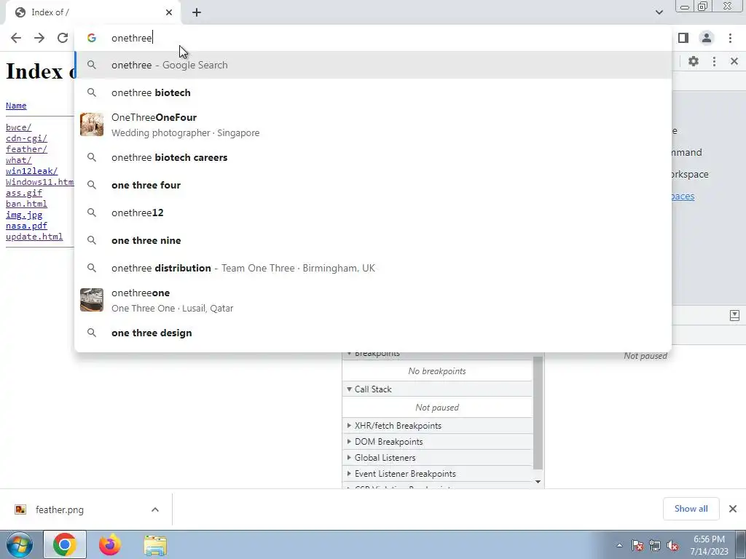This screenshot has height=559, width=746.
Task: Click the OneThreeOneFour suggestion thumbnail
Action: [x=92, y=124]
